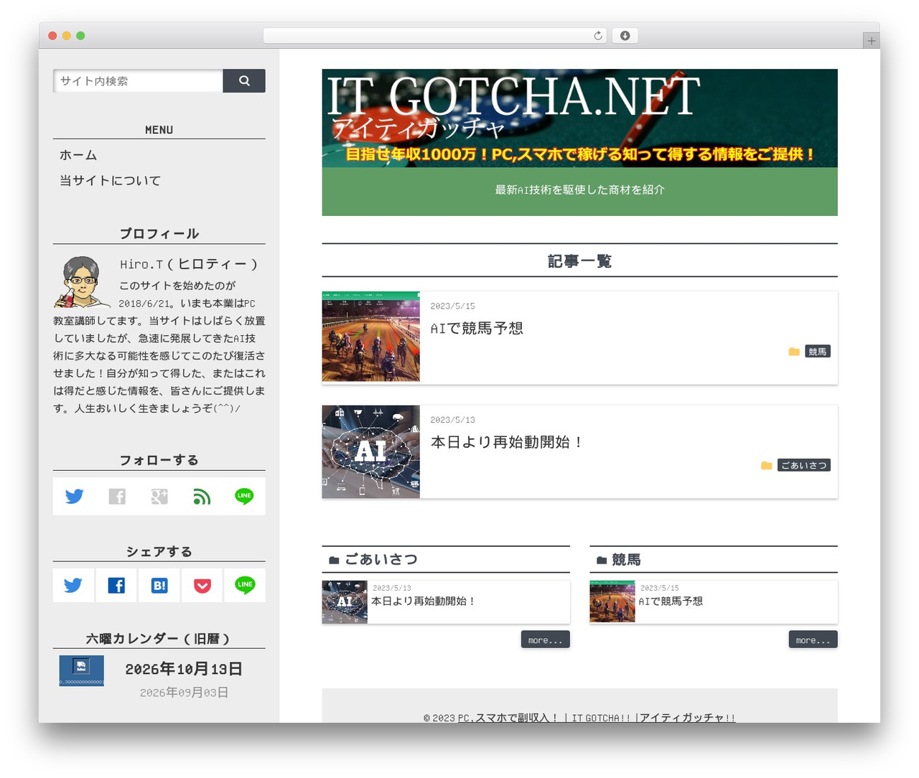Open Facebook follow icon in フォローする

click(117, 497)
